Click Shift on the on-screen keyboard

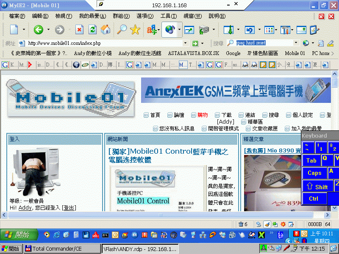pyautogui.click(x=317, y=186)
